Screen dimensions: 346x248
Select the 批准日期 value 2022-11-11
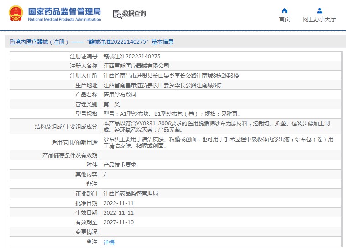119,203
